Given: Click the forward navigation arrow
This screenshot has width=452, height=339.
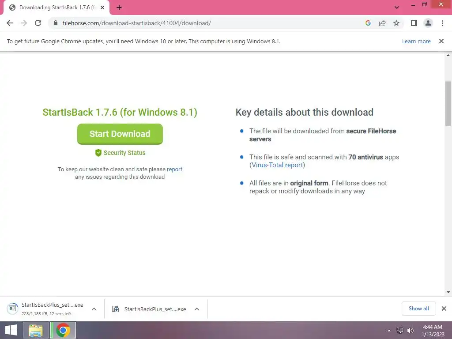Looking at the screenshot, I should tap(24, 23).
